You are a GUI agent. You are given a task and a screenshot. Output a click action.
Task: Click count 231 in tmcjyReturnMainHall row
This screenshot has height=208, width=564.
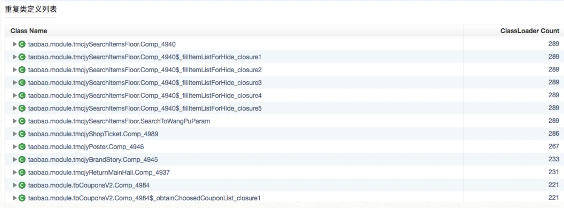coord(554,172)
